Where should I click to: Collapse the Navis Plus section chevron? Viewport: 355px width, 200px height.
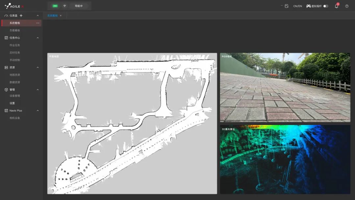pos(37,111)
